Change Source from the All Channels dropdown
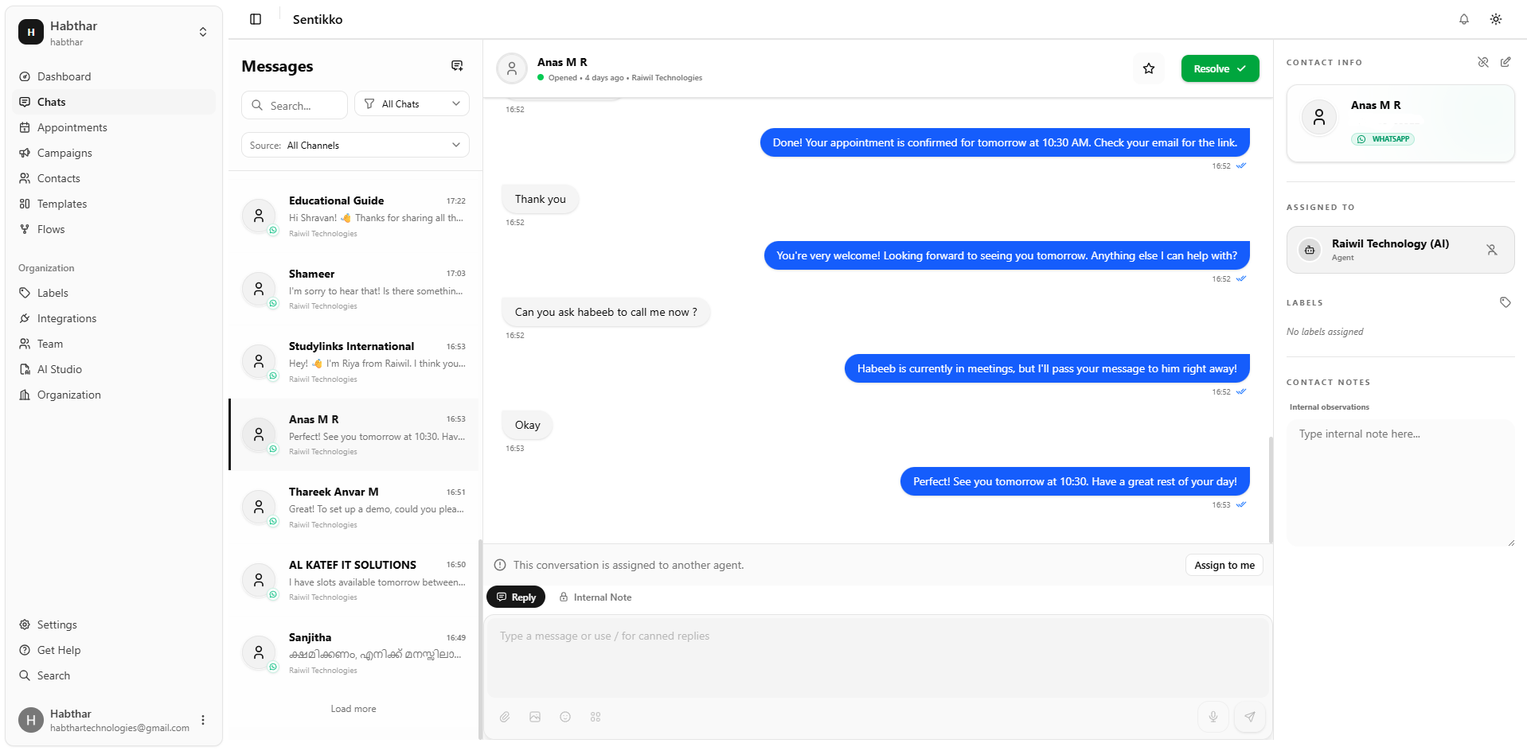 pos(354,145)
